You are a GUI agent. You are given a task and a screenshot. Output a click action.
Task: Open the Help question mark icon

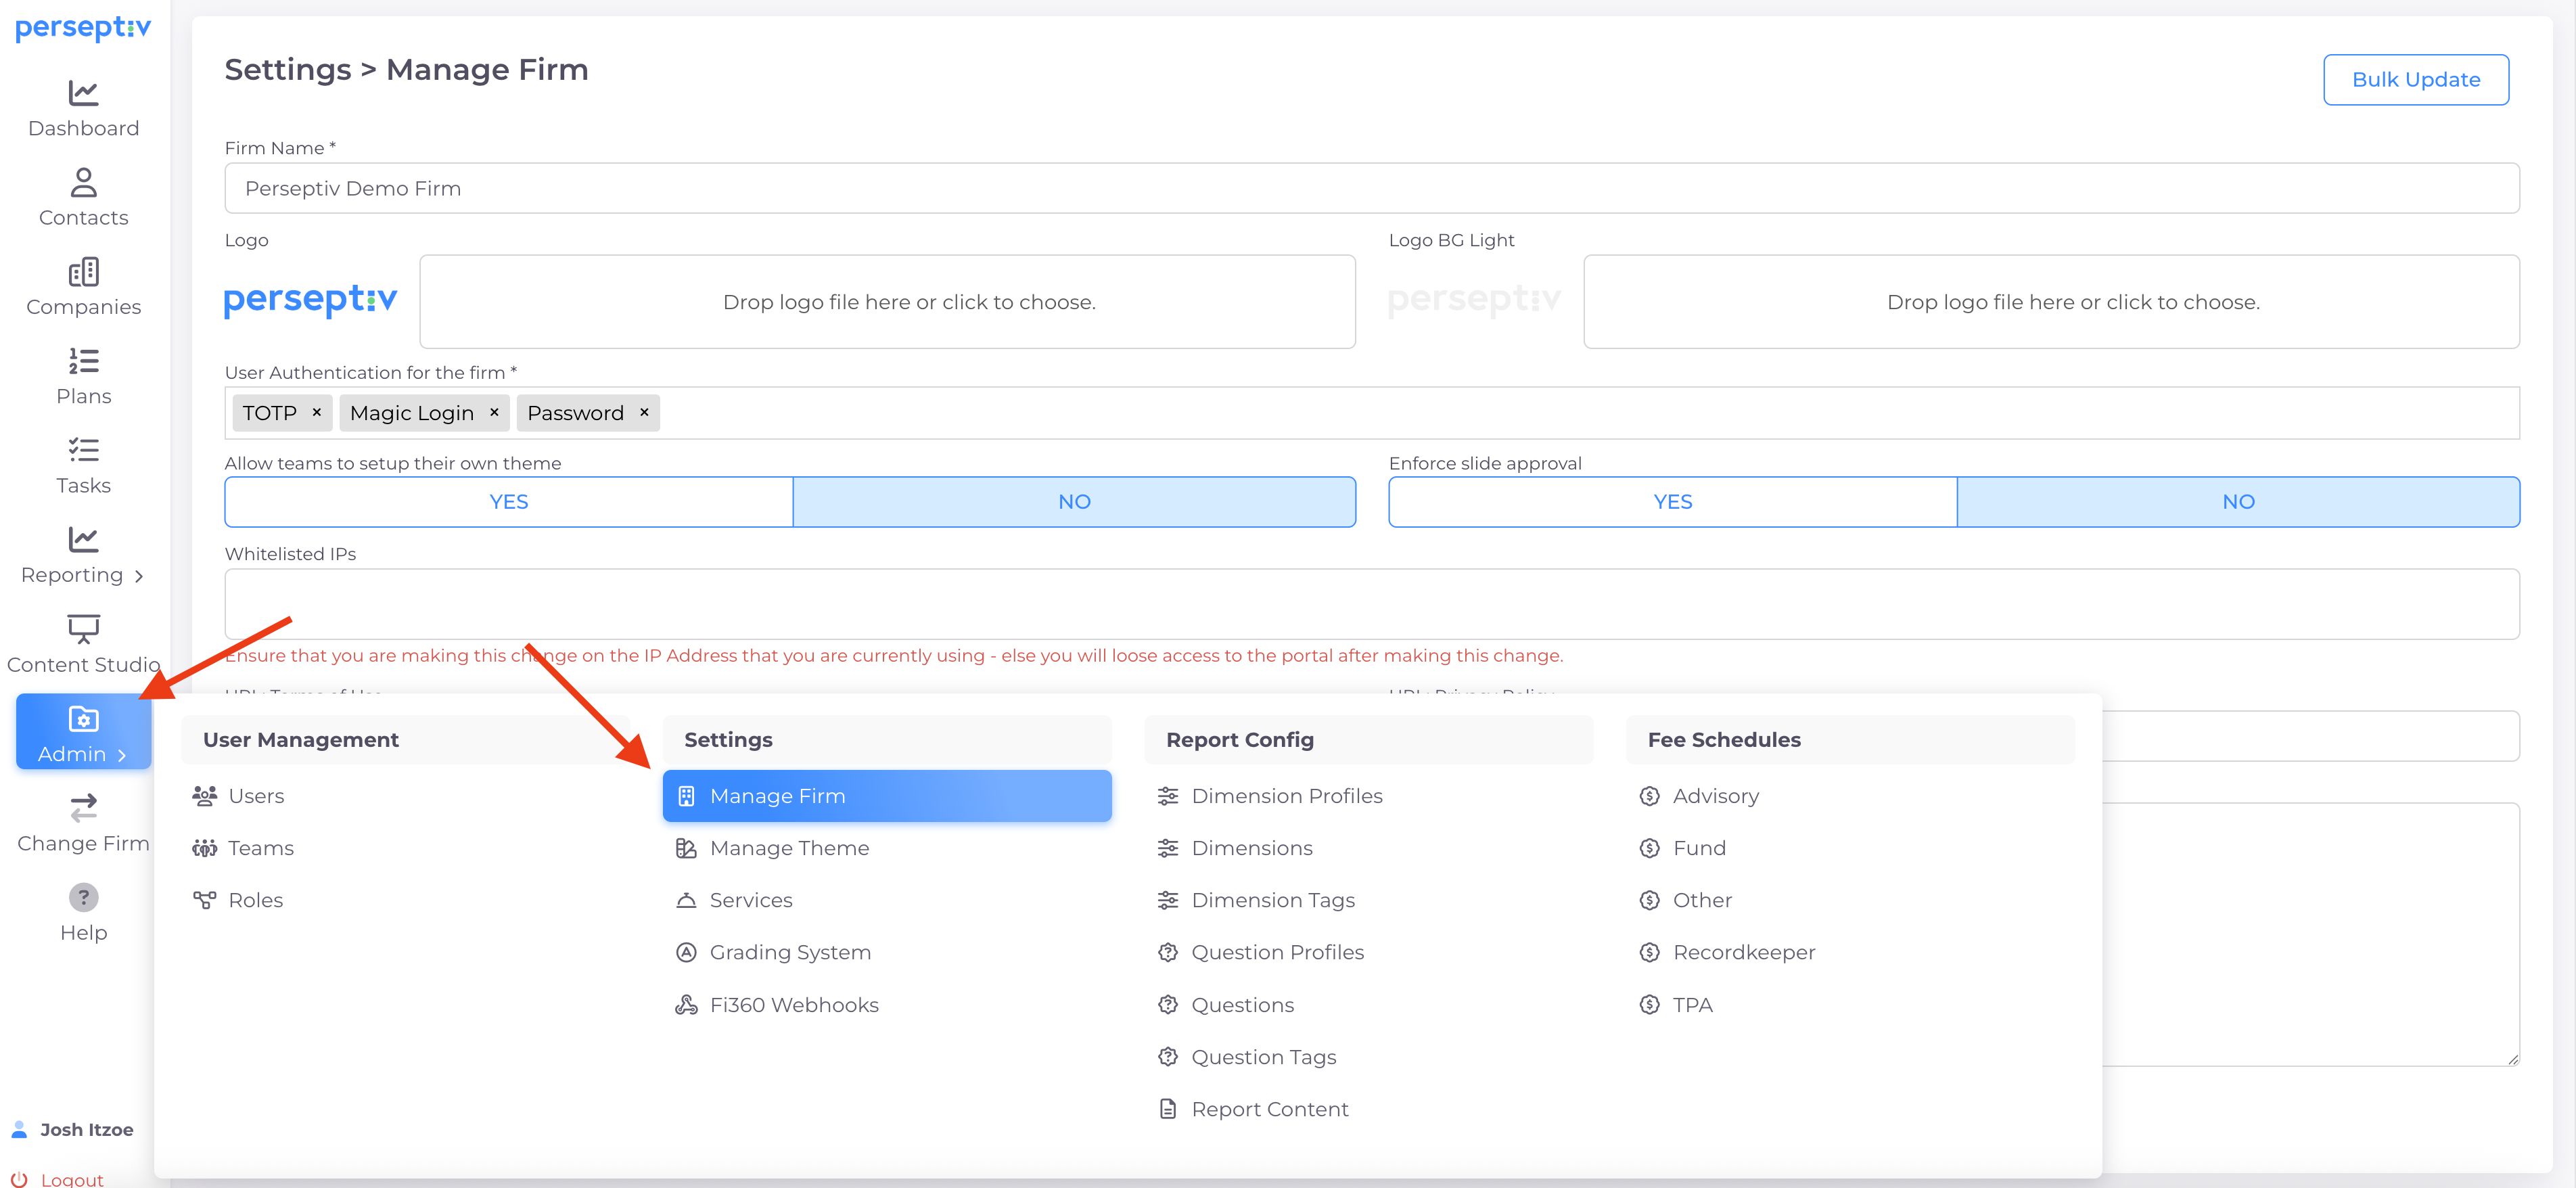pos(83,897)
